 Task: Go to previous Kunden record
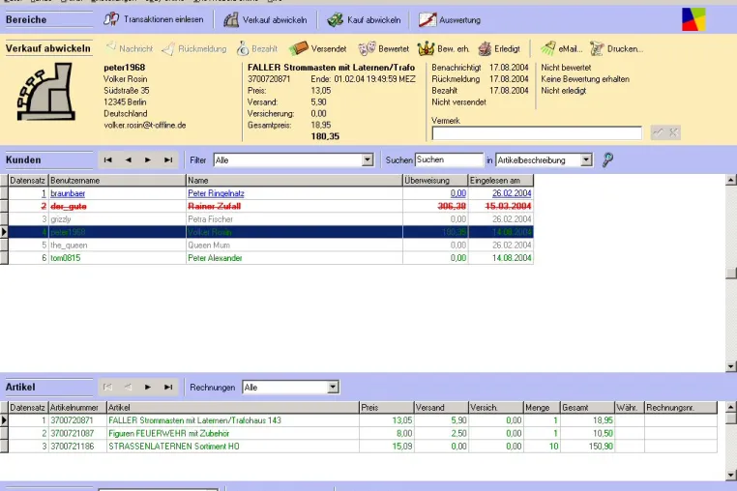tap(128, 159)
